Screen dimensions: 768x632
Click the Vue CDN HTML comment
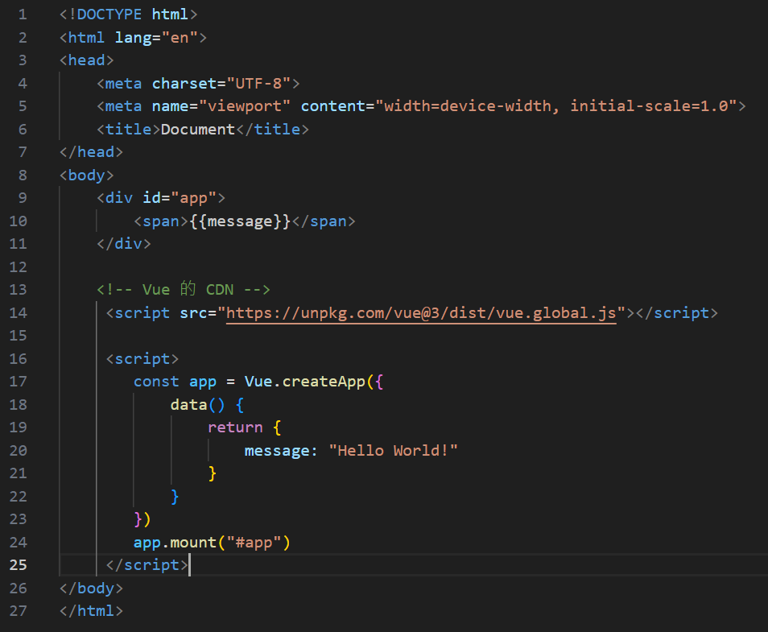[x=183, y=290]
